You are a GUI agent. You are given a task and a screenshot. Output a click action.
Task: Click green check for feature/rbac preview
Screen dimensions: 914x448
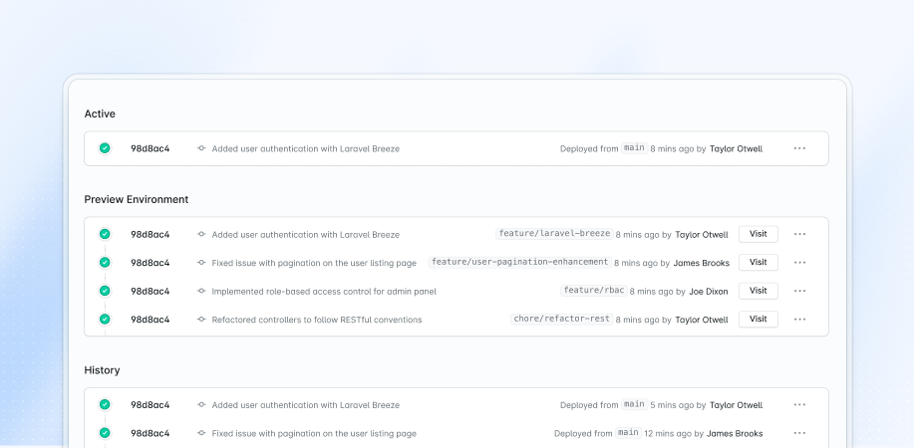[x=105, y=291]
